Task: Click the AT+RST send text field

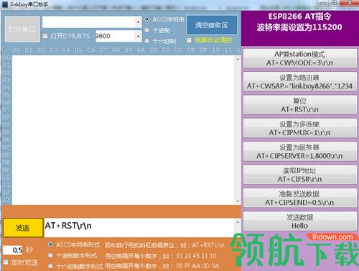Action: (x=139, y=227)
